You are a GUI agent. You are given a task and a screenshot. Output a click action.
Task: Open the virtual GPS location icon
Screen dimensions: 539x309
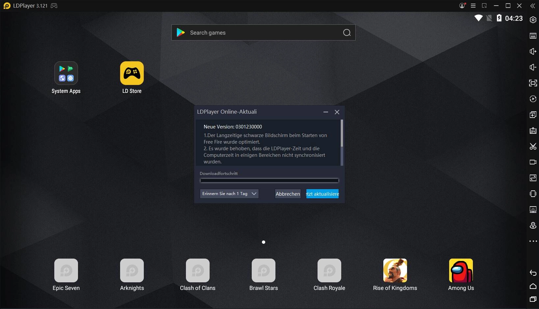coord(533,225)
